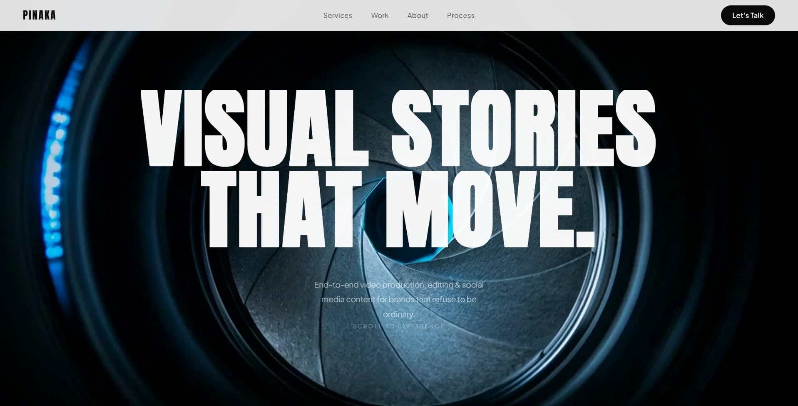Open the Services nav link
Screen dimensions: 798x406
click(338, 15)
